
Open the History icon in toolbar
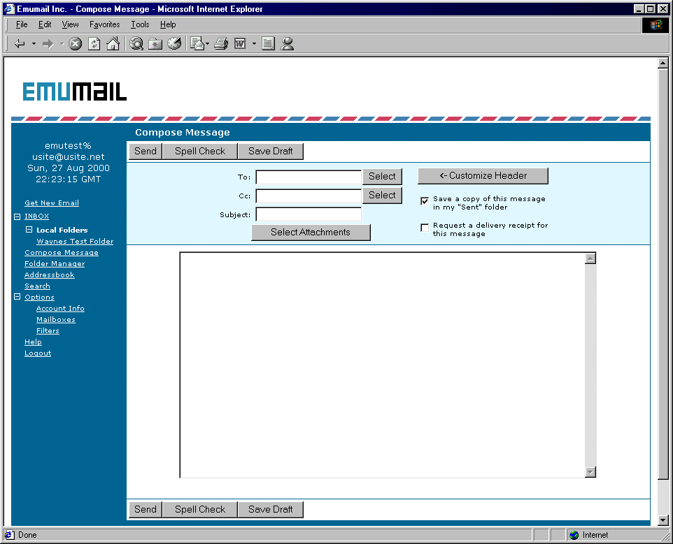[174, 44]
